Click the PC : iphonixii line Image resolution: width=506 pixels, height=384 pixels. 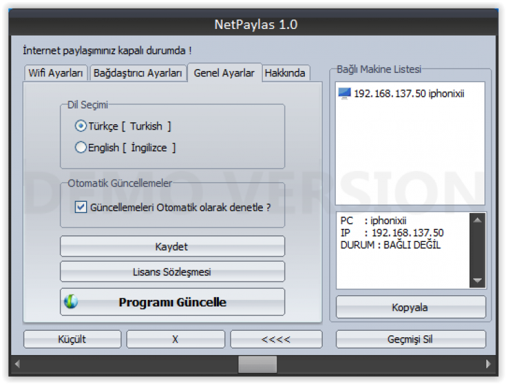coord(373,220)
